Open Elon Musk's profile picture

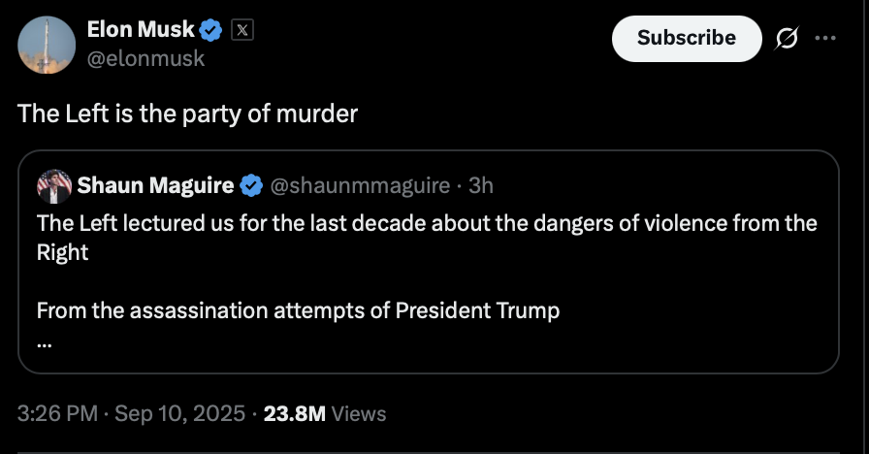(47, 46)
